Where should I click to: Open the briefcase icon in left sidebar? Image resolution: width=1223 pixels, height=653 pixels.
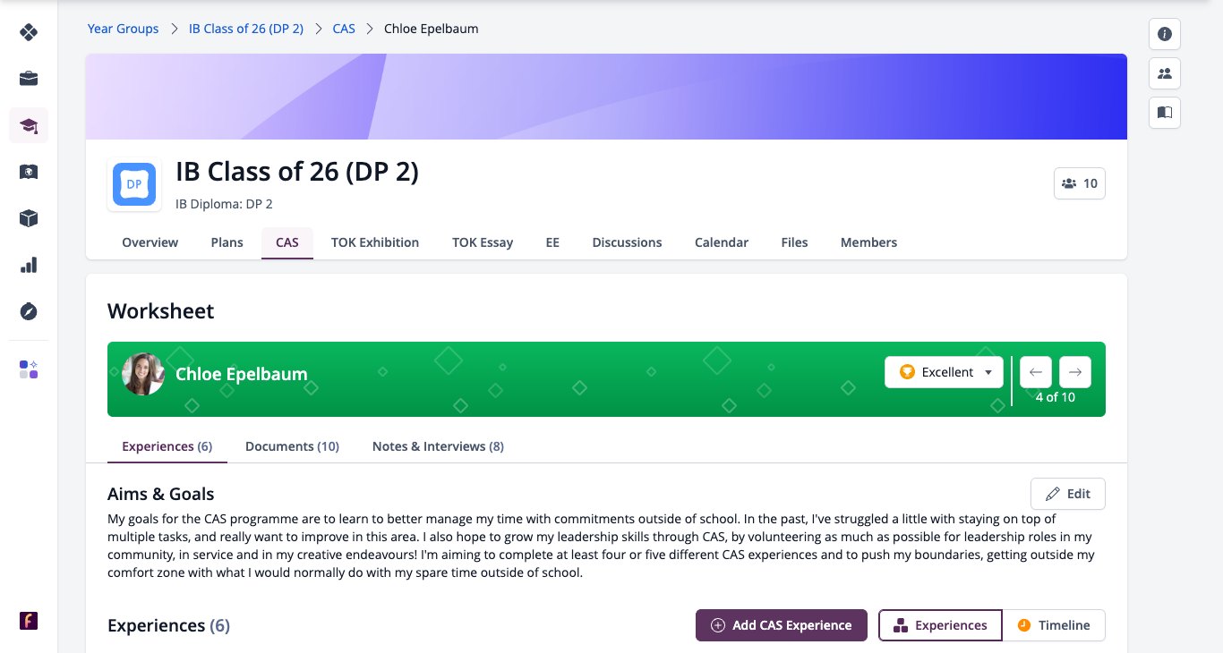click(x=29, y=79)
